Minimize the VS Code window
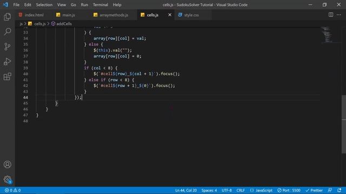The width and height of the screenshot is (346, 194). (x=310, y=5)
